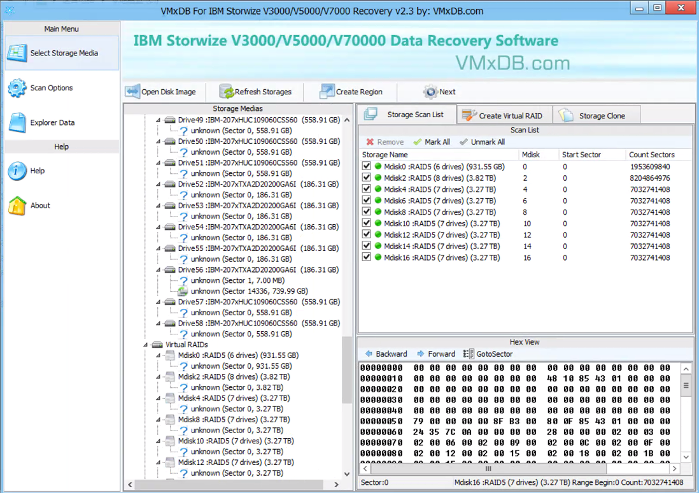699x493 pixels.
Task: Collapse the Drive56 tree node
Action: coord(159,270)
